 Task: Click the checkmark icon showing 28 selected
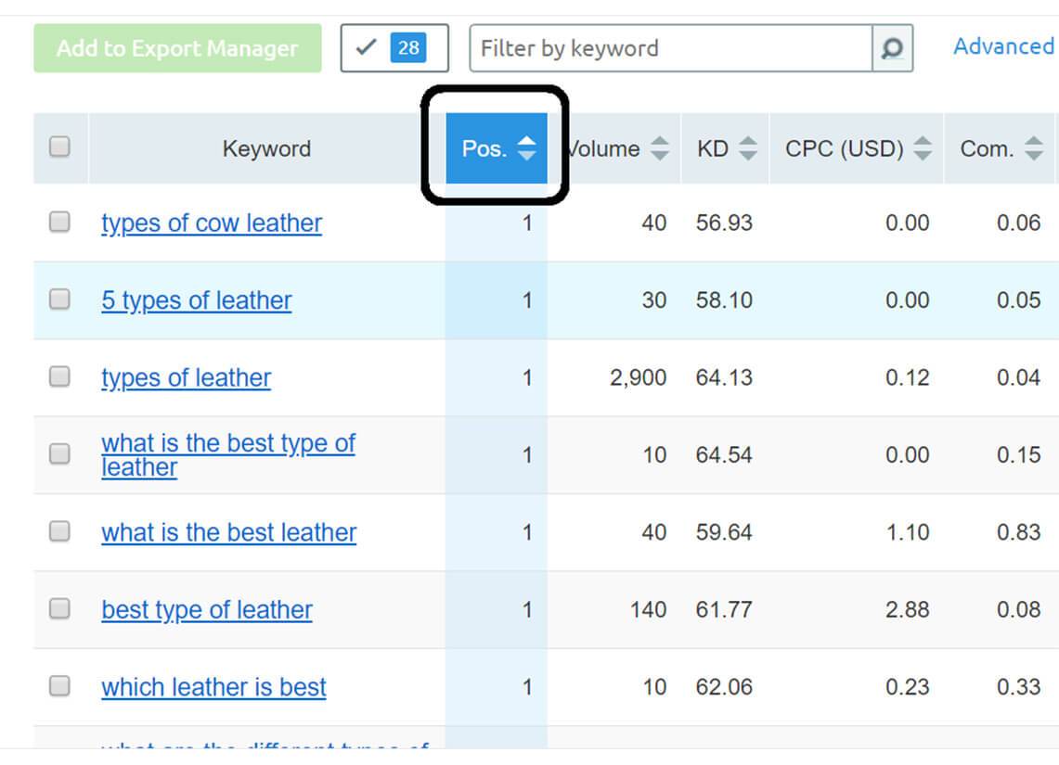point(393,47)
